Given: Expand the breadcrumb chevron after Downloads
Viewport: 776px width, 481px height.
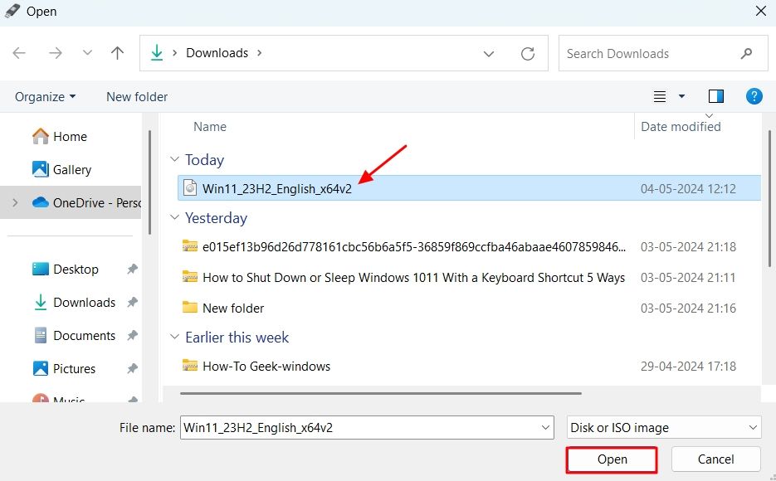Looking at the screenshot, I should [x=259, y=53].
